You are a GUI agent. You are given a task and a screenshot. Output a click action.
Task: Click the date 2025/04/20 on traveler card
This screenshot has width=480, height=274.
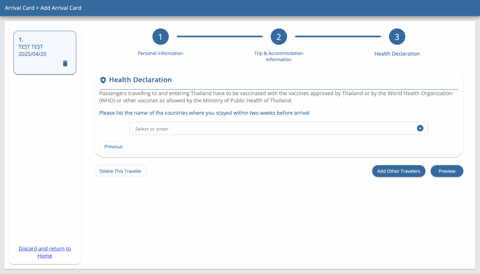click(32, 54)
